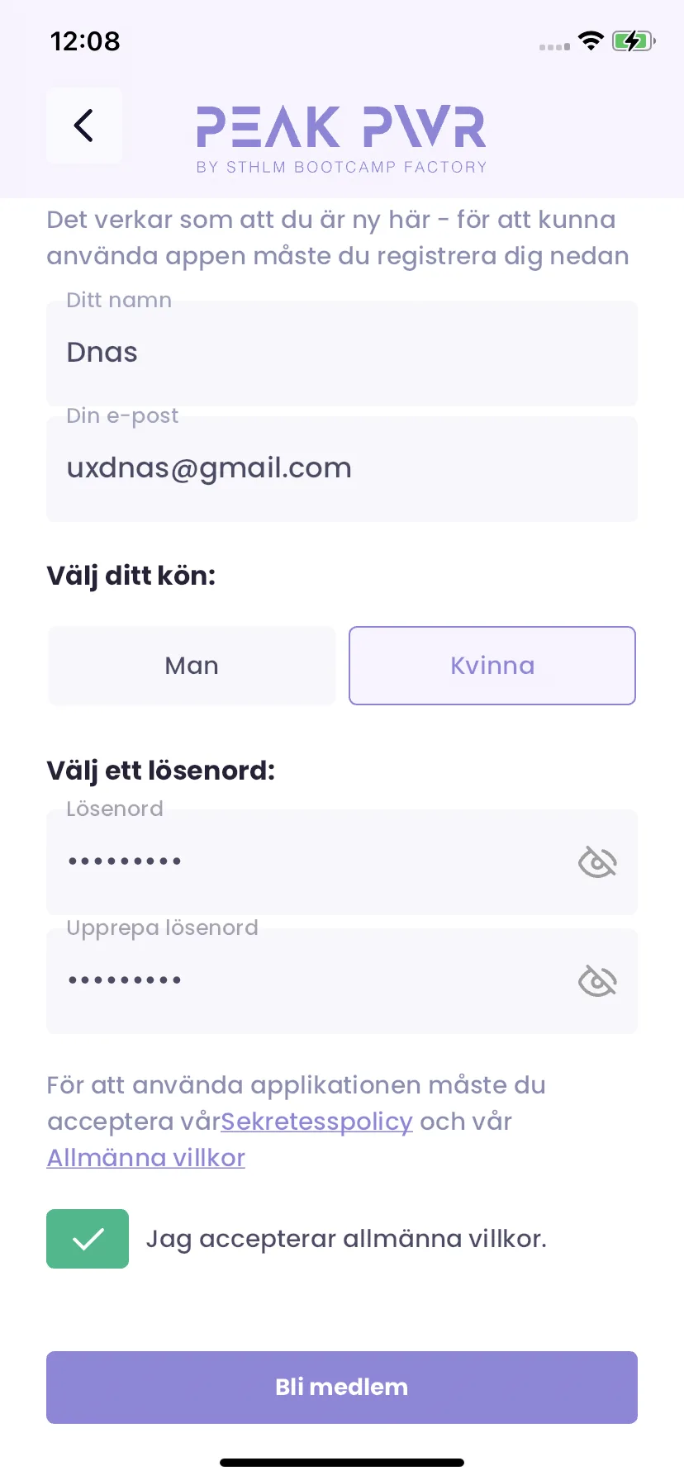Image resolution: width=684 pixels, height=1480 pixels.
Task: Open the Sekretesspolicy link
Action: click(x=316, y=1122)
